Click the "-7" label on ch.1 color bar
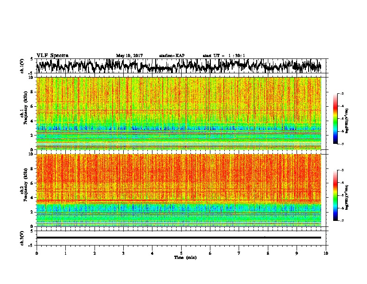 (342, 144)
